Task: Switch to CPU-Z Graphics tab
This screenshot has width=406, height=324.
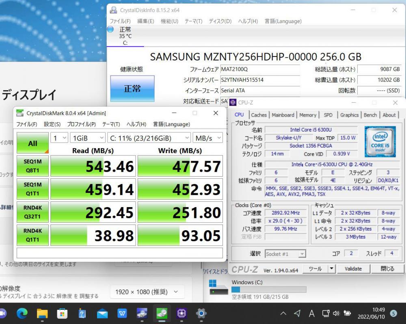Action: coord(349,115)
